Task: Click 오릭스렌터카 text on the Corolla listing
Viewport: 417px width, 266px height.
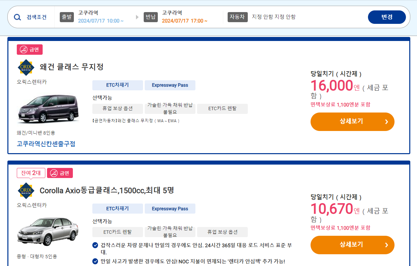Action: (x=32, y=205)
